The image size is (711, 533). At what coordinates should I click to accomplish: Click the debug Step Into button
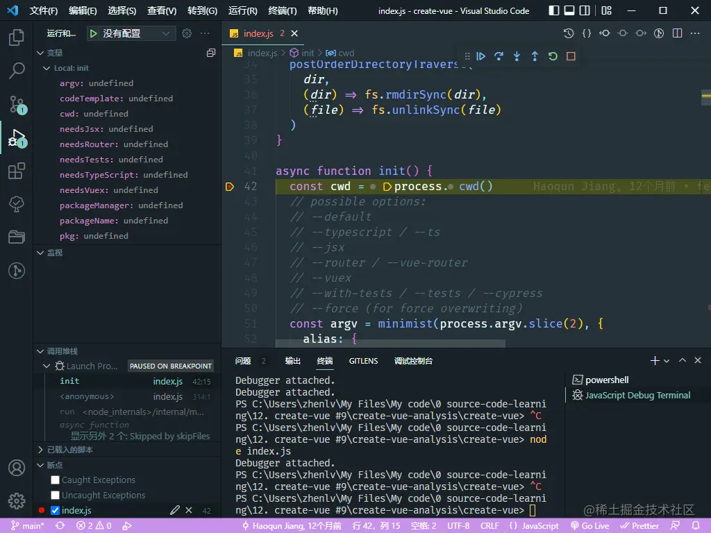coord(517,56)
